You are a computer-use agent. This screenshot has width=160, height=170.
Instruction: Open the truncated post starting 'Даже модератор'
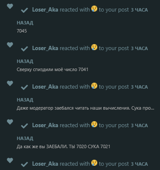pyautogui.click(x=85, y=108)
